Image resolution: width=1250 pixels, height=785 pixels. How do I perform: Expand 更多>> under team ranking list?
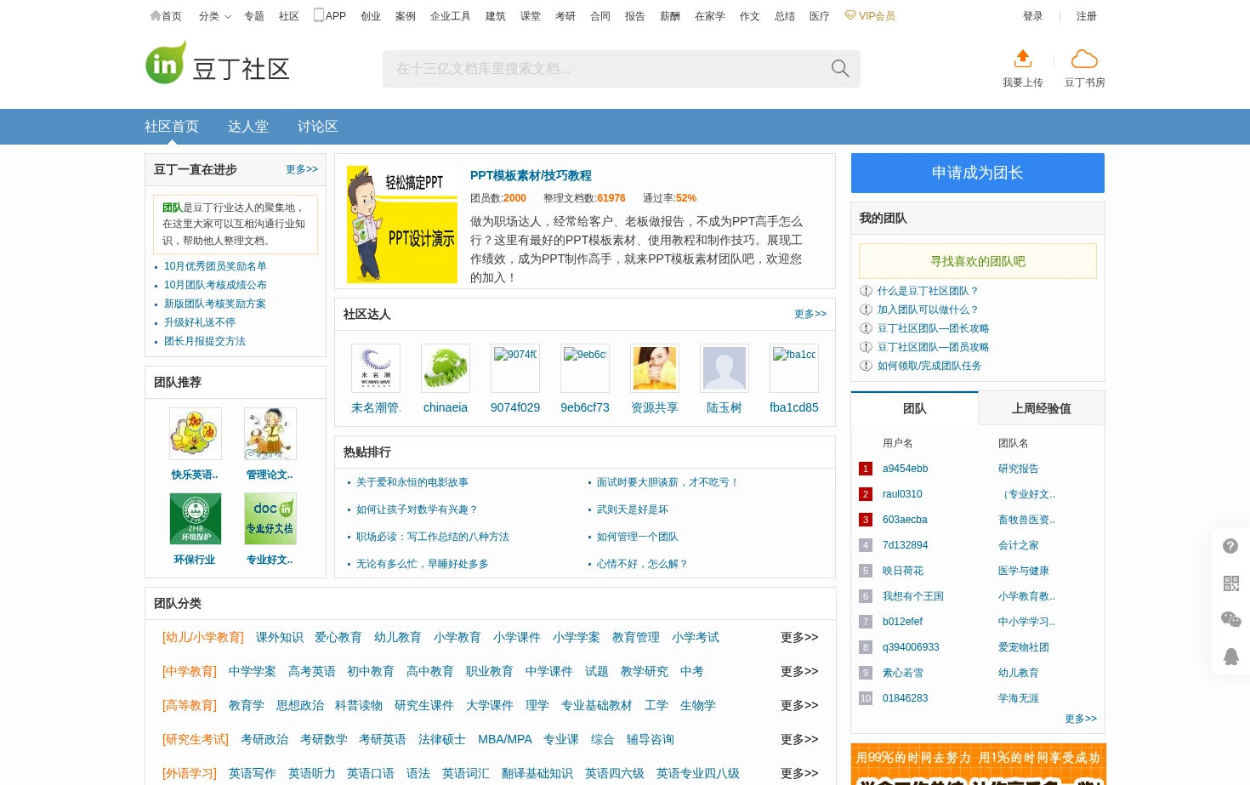[x=1081, y=719]
